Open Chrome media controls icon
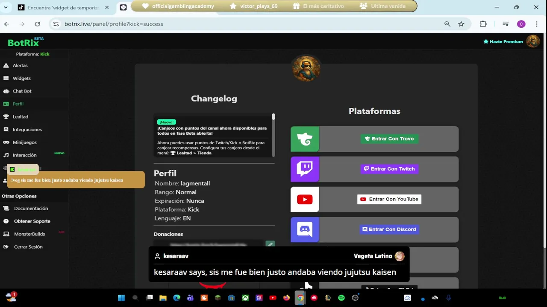547x307 pixels. coord(506,24)
